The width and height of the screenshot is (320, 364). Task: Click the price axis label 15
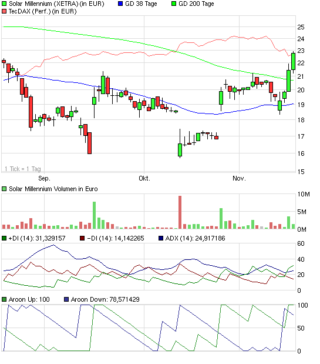301,172
